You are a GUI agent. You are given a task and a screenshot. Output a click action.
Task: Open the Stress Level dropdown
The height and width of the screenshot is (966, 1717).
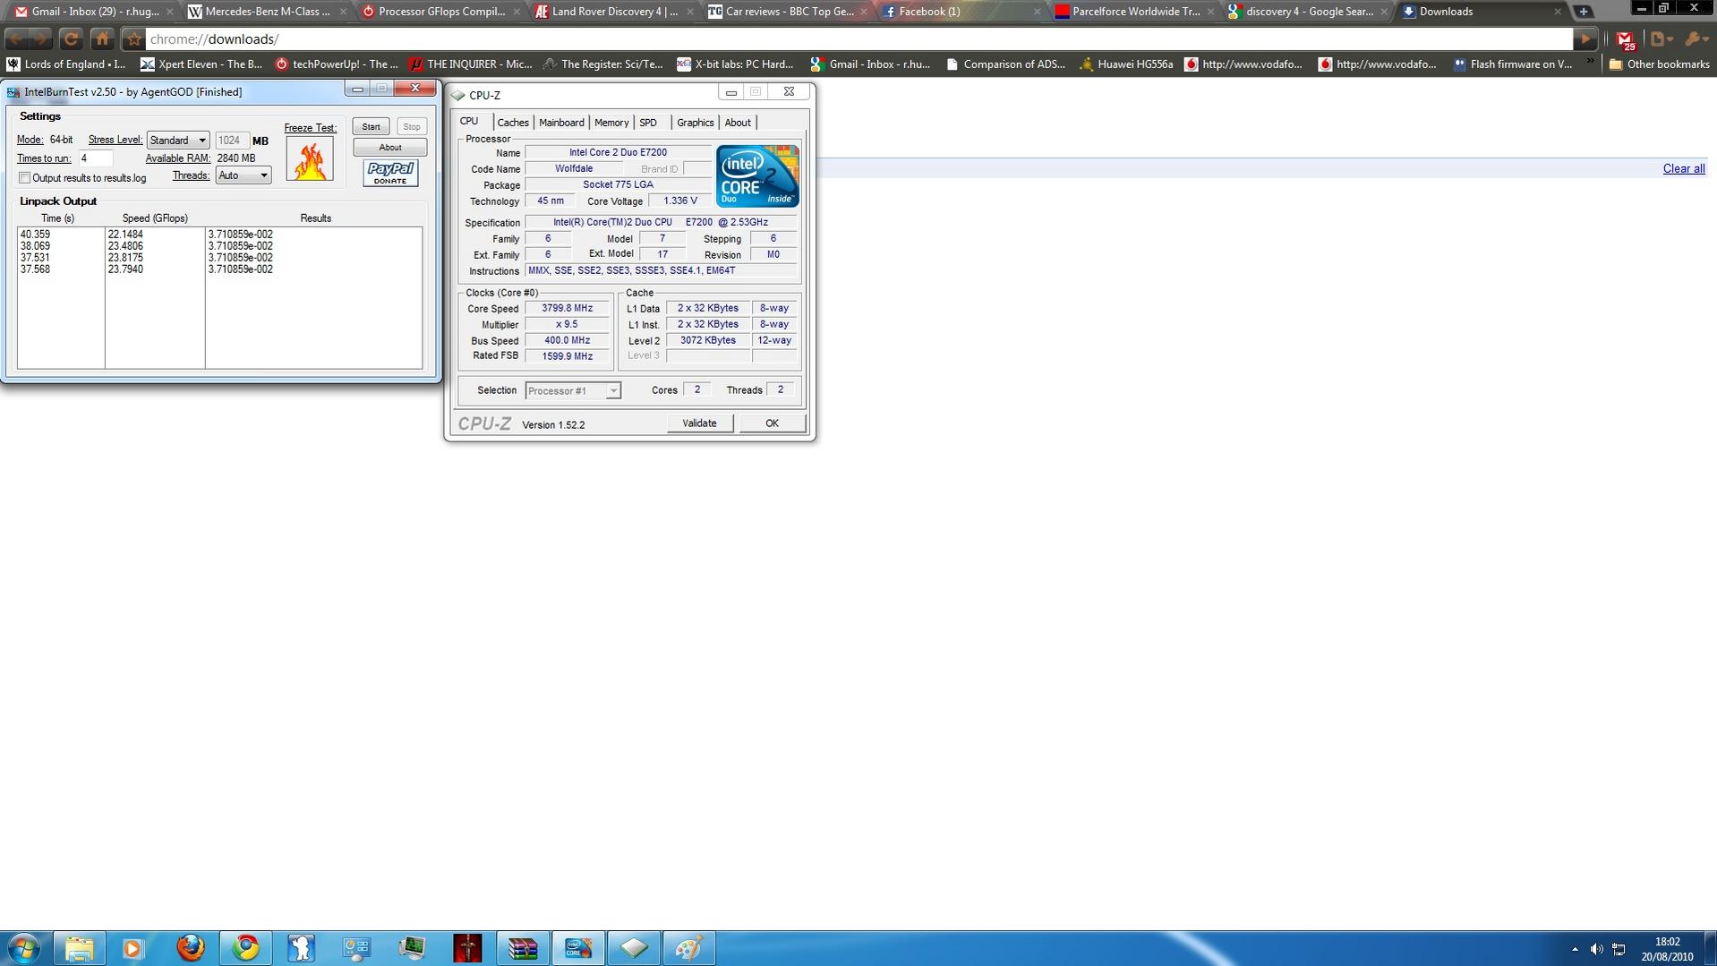click(x=178, y=141)
